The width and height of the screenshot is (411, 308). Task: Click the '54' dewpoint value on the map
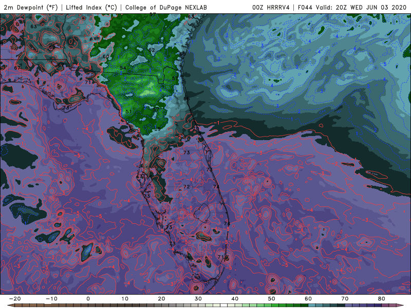click(123, 68)
